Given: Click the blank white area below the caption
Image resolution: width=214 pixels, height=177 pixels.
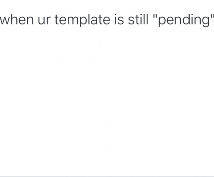Looking at the screenshot, I should tap(107, 100).
